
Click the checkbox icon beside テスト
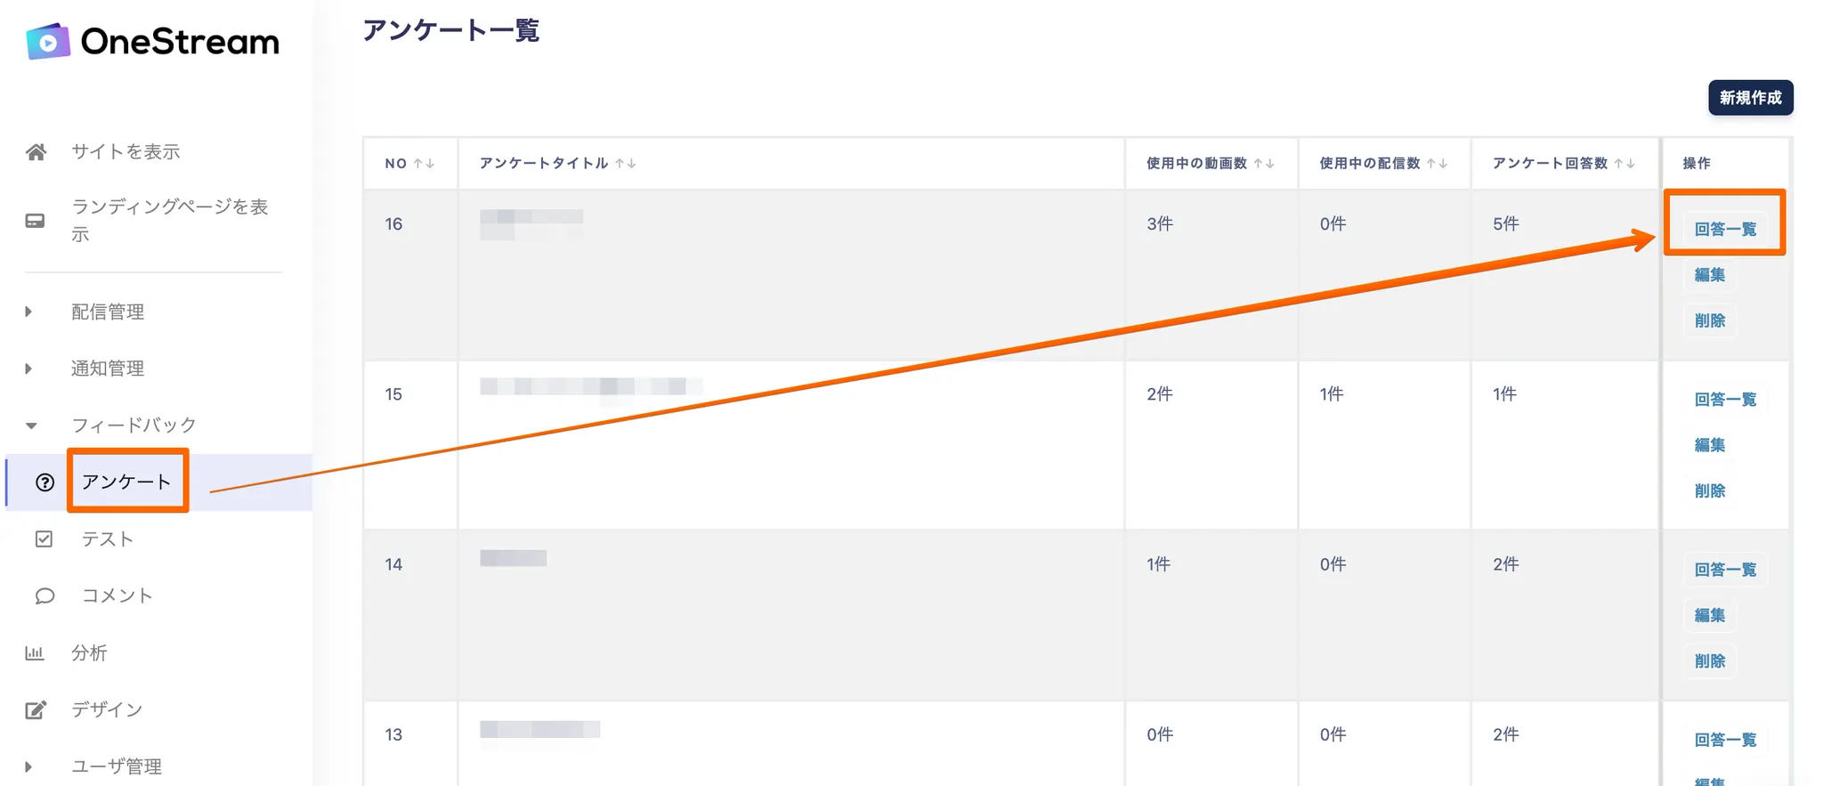tap(44, 539)
